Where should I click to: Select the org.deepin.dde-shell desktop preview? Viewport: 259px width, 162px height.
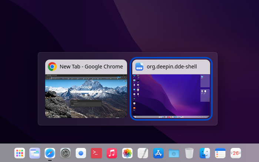tap(171, 96)
